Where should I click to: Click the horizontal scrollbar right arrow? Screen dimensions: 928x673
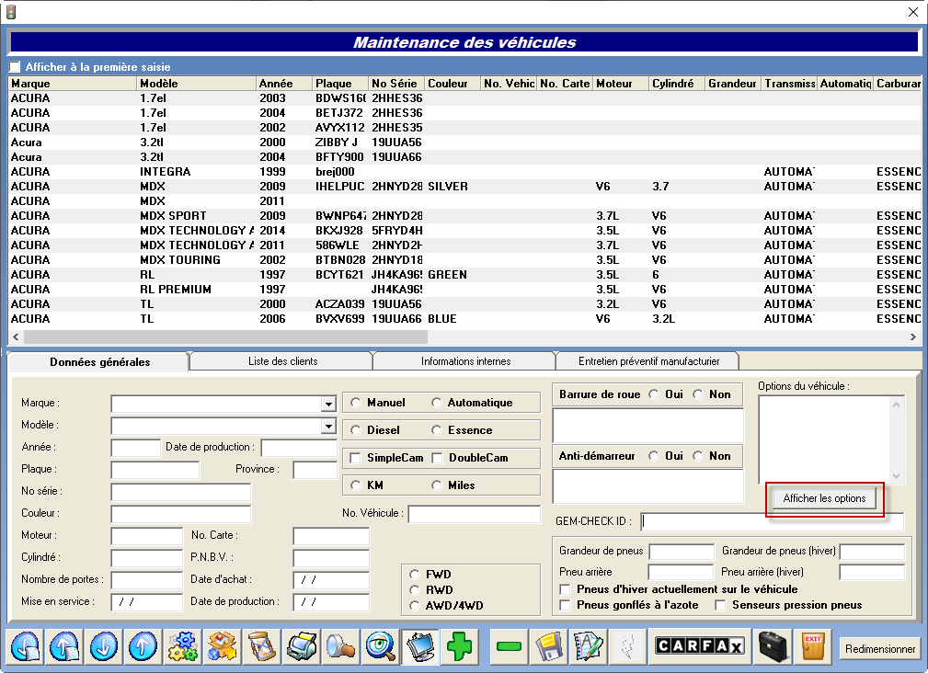pyautogui.click(x=913, y=337)
